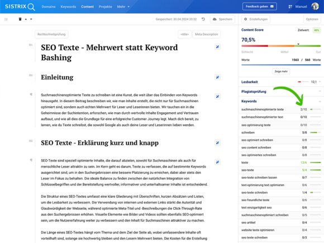Select keyword 'seo optimiert schreiben'
The image size is (324, 243).
coord(281,140)
